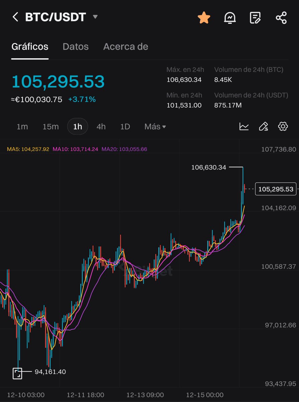
Task: Click the 107,736.80 axis price label
Action: coord(279,149)
